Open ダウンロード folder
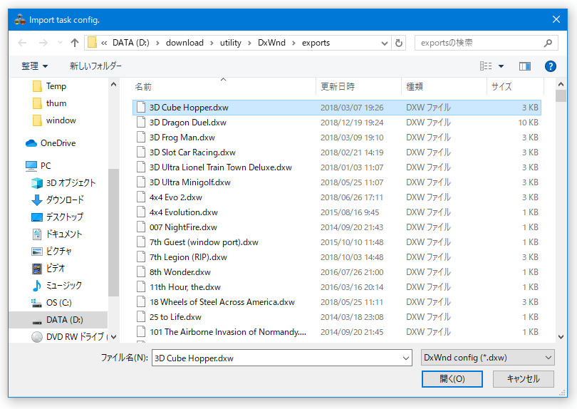This screenshot has height=409, width=577. [65, 200]
